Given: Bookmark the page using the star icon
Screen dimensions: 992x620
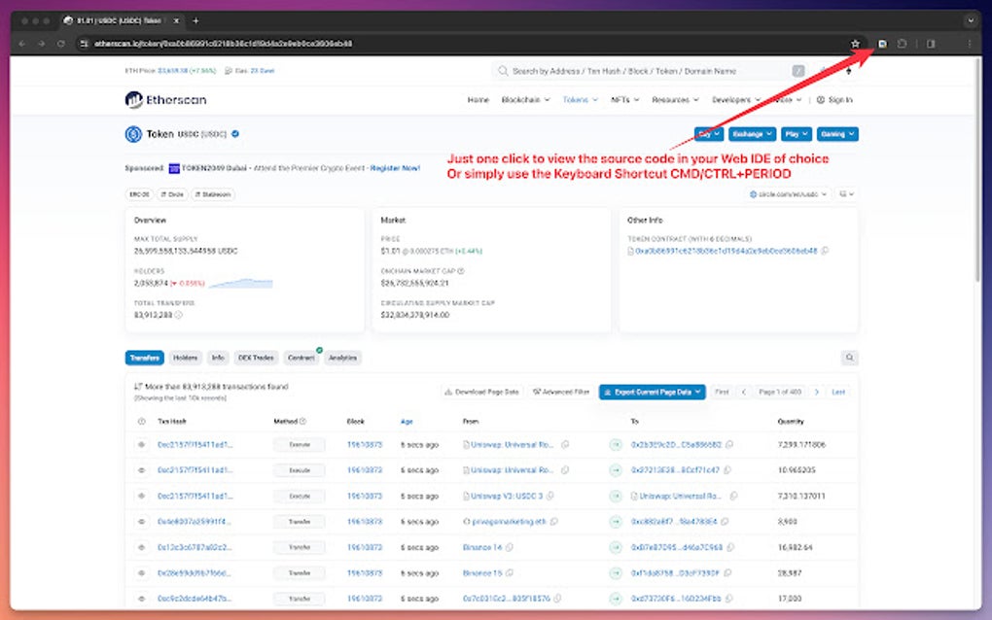Looking at the screenshot, I should coord(854,43).
